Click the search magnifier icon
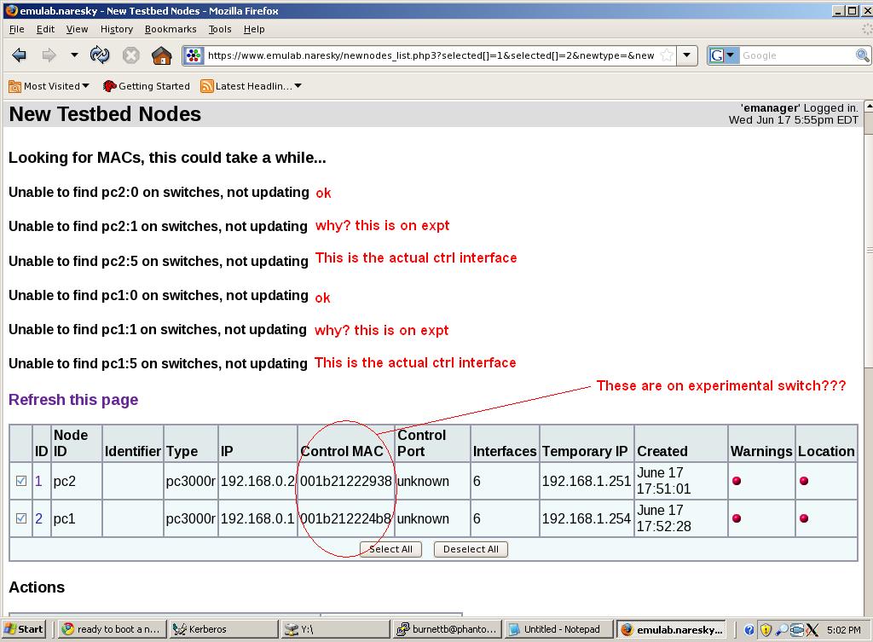Screen dimensions: 873x642 click(x=862, y=55)
